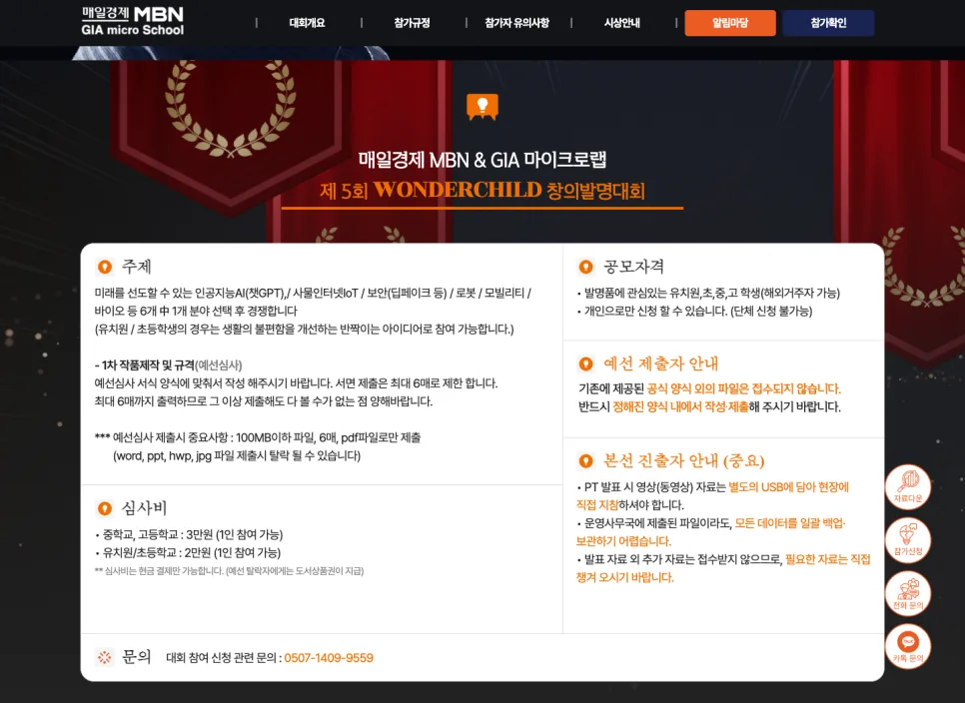Click the 본선 진출자 안내 (중요) heading

683,460
